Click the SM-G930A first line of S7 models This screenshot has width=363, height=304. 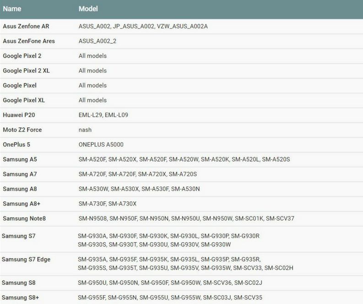click(168, 236)
